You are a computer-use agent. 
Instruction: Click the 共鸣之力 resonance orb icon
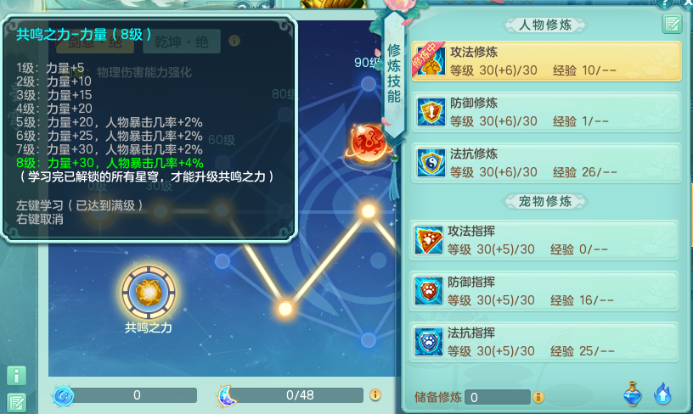point(149,293)
